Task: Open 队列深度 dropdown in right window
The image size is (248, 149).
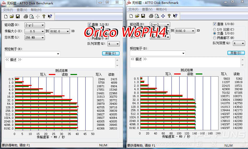Action: (x=239, y=44)
